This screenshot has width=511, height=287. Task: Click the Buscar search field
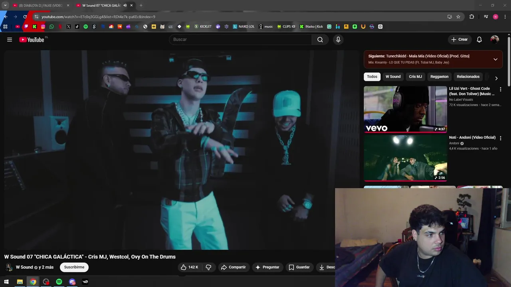click(x=241, y=39)
